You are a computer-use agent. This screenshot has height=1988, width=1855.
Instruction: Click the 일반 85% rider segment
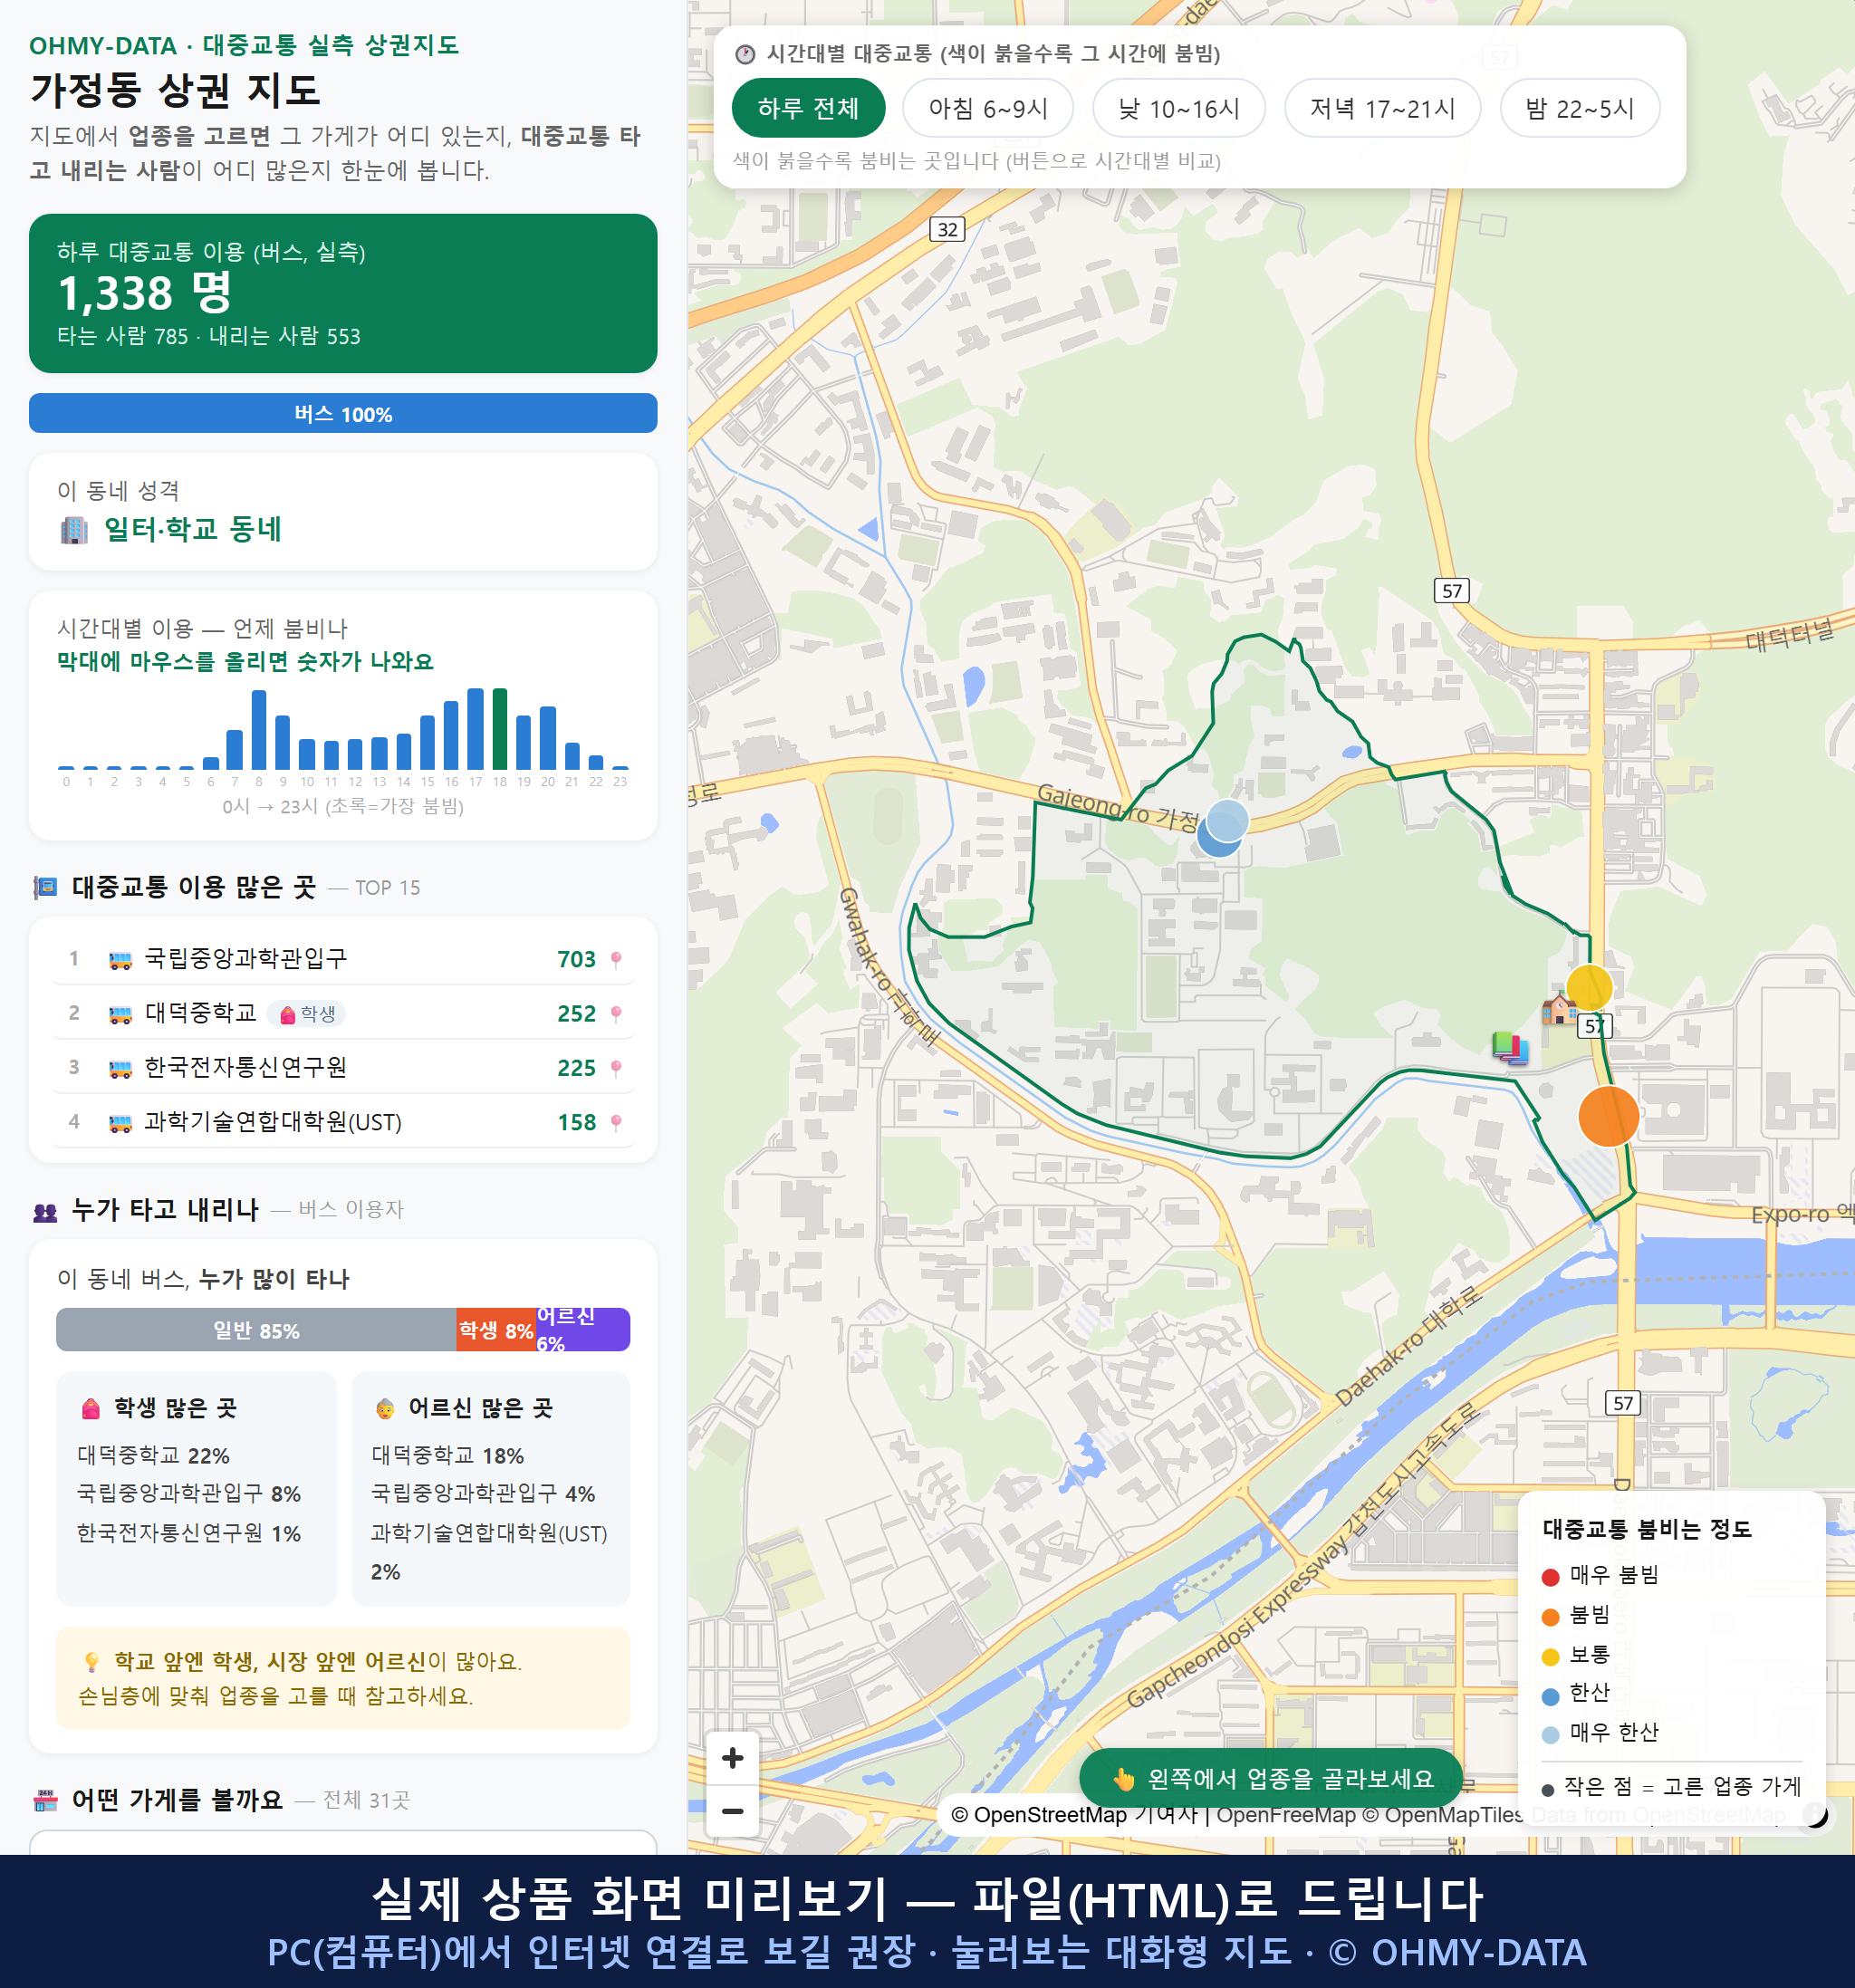point(256,1330)
